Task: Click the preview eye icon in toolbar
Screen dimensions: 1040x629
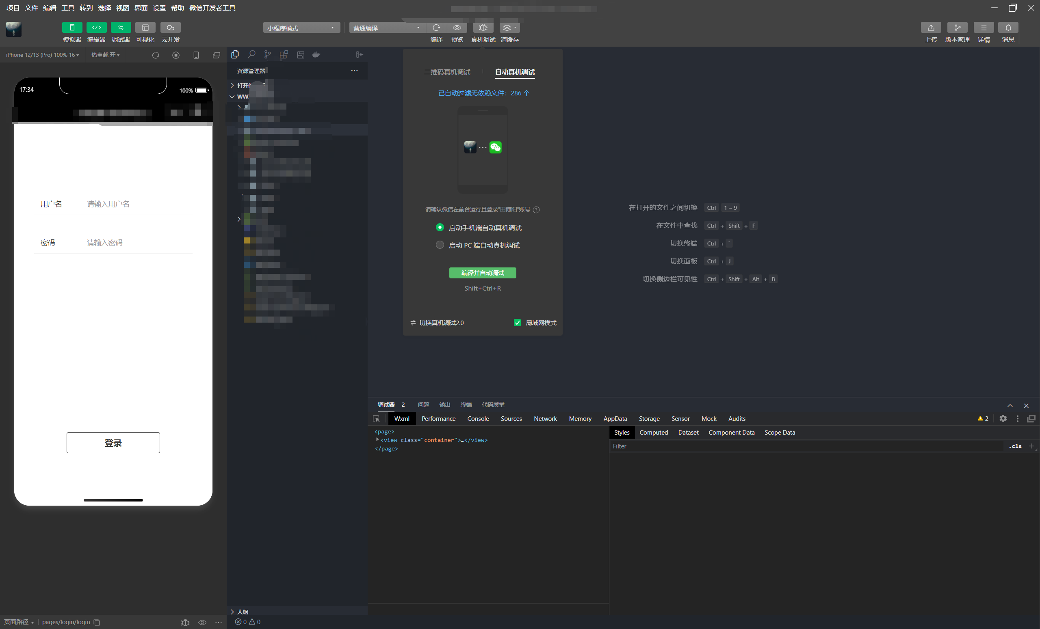Action: 457,28
